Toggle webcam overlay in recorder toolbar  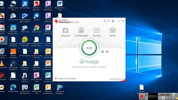[167, 98]
